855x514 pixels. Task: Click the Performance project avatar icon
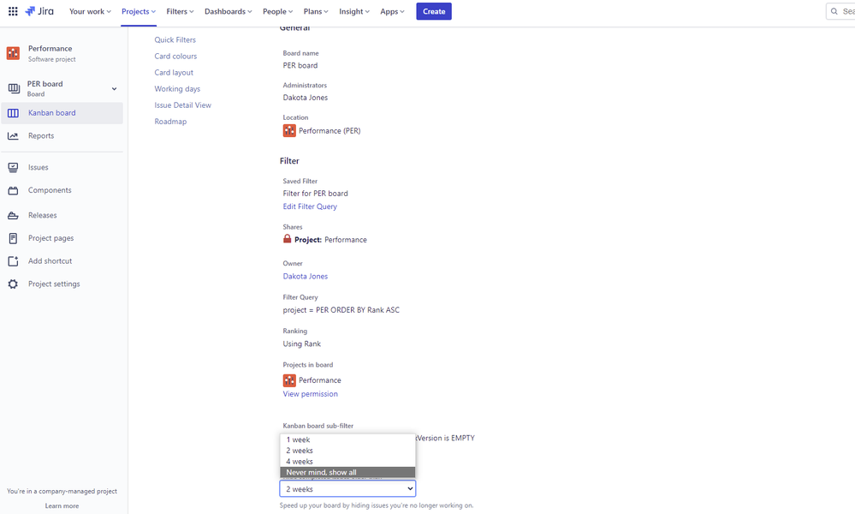[x=13, y=53]
